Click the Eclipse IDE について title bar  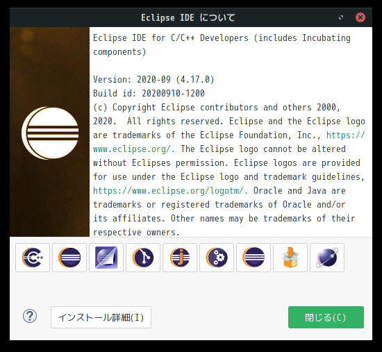pos(188,17)
